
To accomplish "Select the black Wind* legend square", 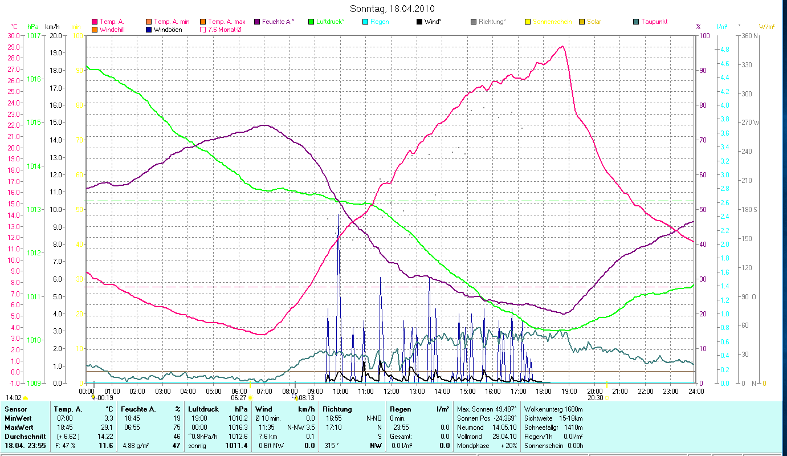I will [x=419, y=22].
